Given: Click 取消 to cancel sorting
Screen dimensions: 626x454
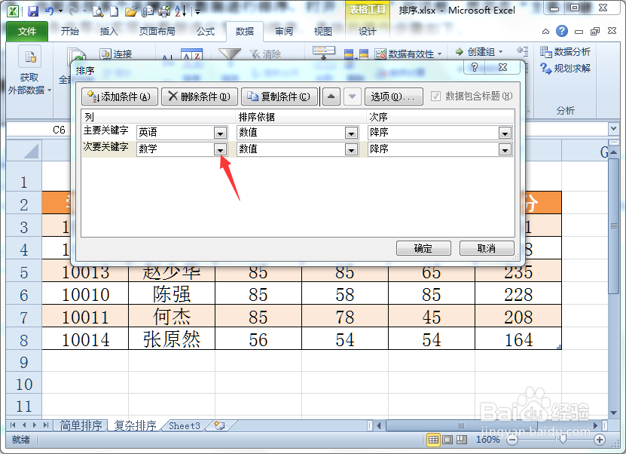Looking at the screenshot, I should (x=487, y=248).
